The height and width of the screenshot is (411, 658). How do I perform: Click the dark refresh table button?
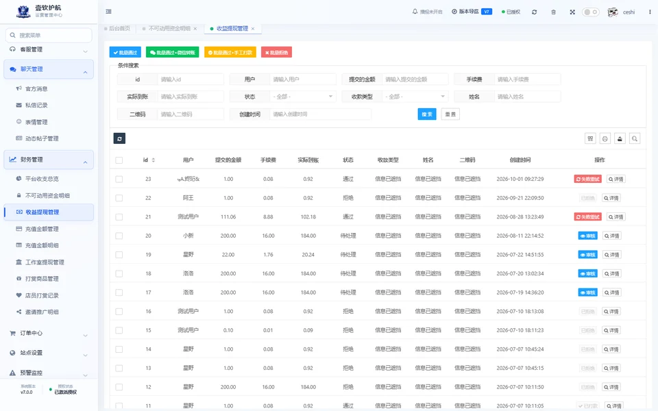pos(119,138)
